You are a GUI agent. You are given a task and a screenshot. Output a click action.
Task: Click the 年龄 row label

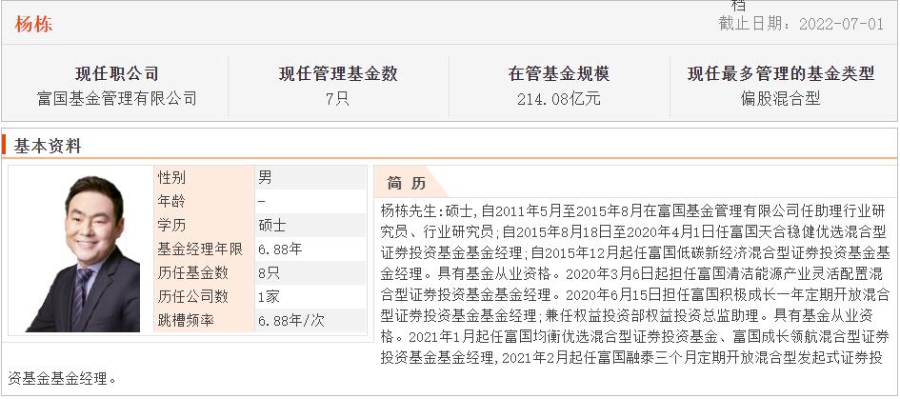point(171,202)
